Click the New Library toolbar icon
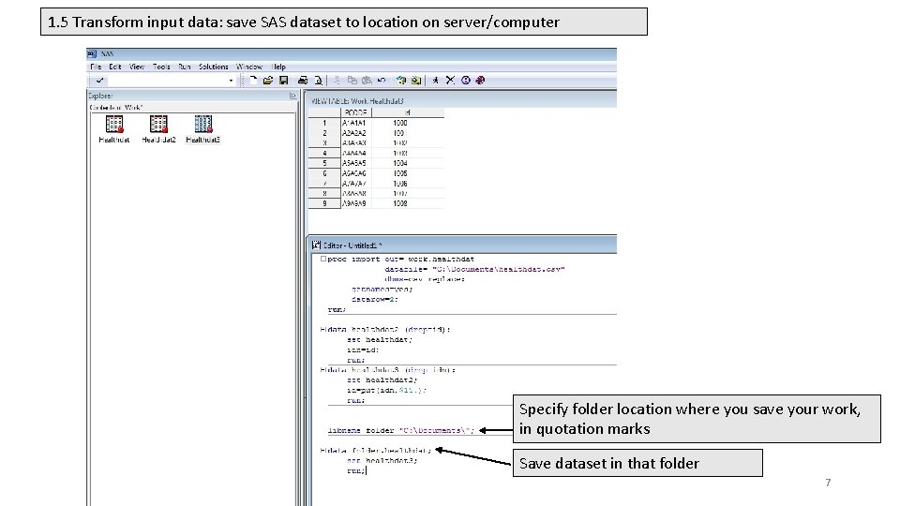This screenshot has width=900, height=506. click(401, 81)
